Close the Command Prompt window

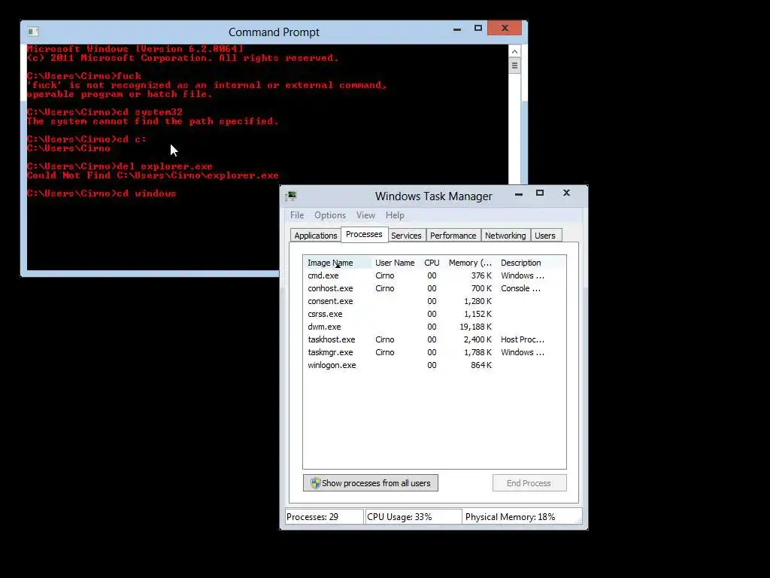click(505, 28)
